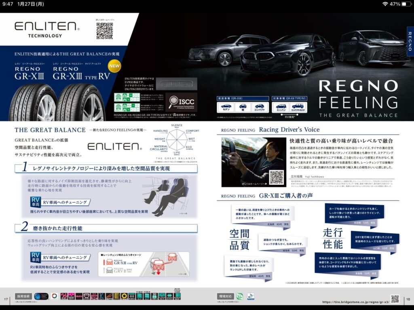Tap the headline 快適性と質の高い乗り味が高いレベルで融合

click(341, 141)
